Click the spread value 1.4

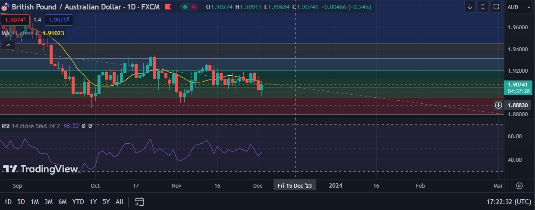[x=38, y=20]
